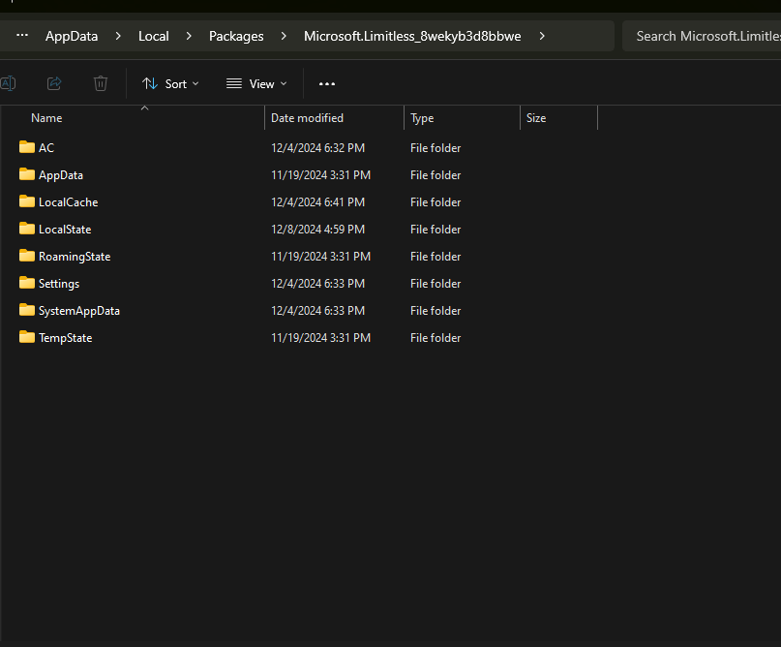
Task: Select the SystemAppData folder name
Action: pyautogui.click(x=79, y=311)
